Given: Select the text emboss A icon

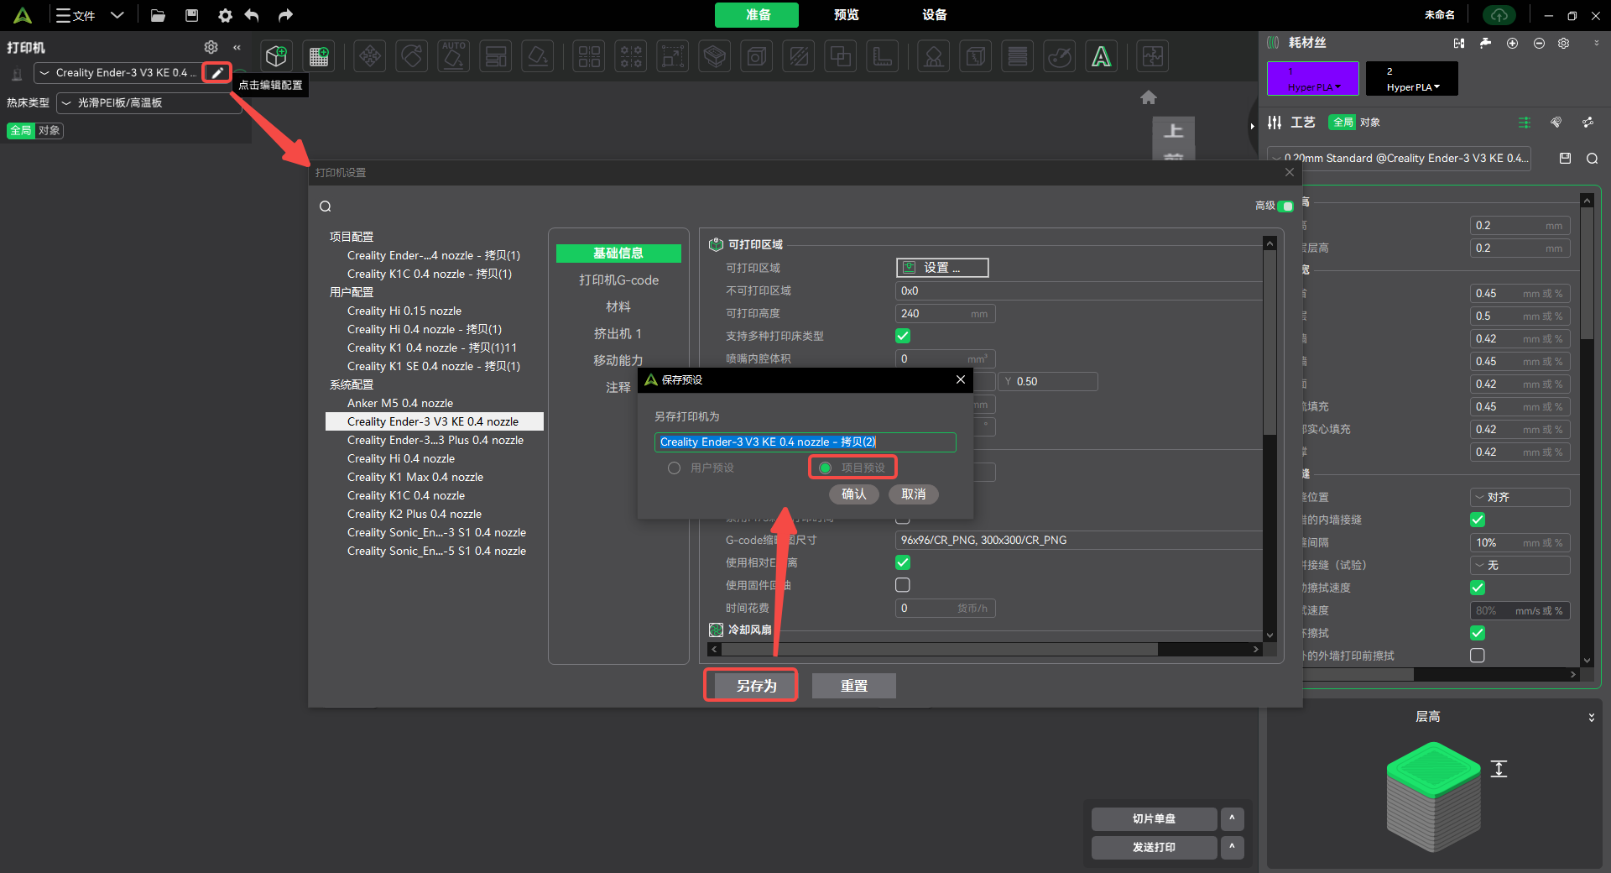Looking at the screenshot, I should coord(1102,56).
